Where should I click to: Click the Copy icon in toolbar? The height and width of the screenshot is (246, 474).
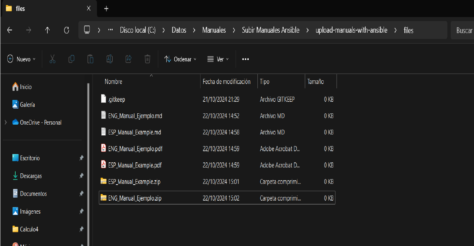point(71,59)
